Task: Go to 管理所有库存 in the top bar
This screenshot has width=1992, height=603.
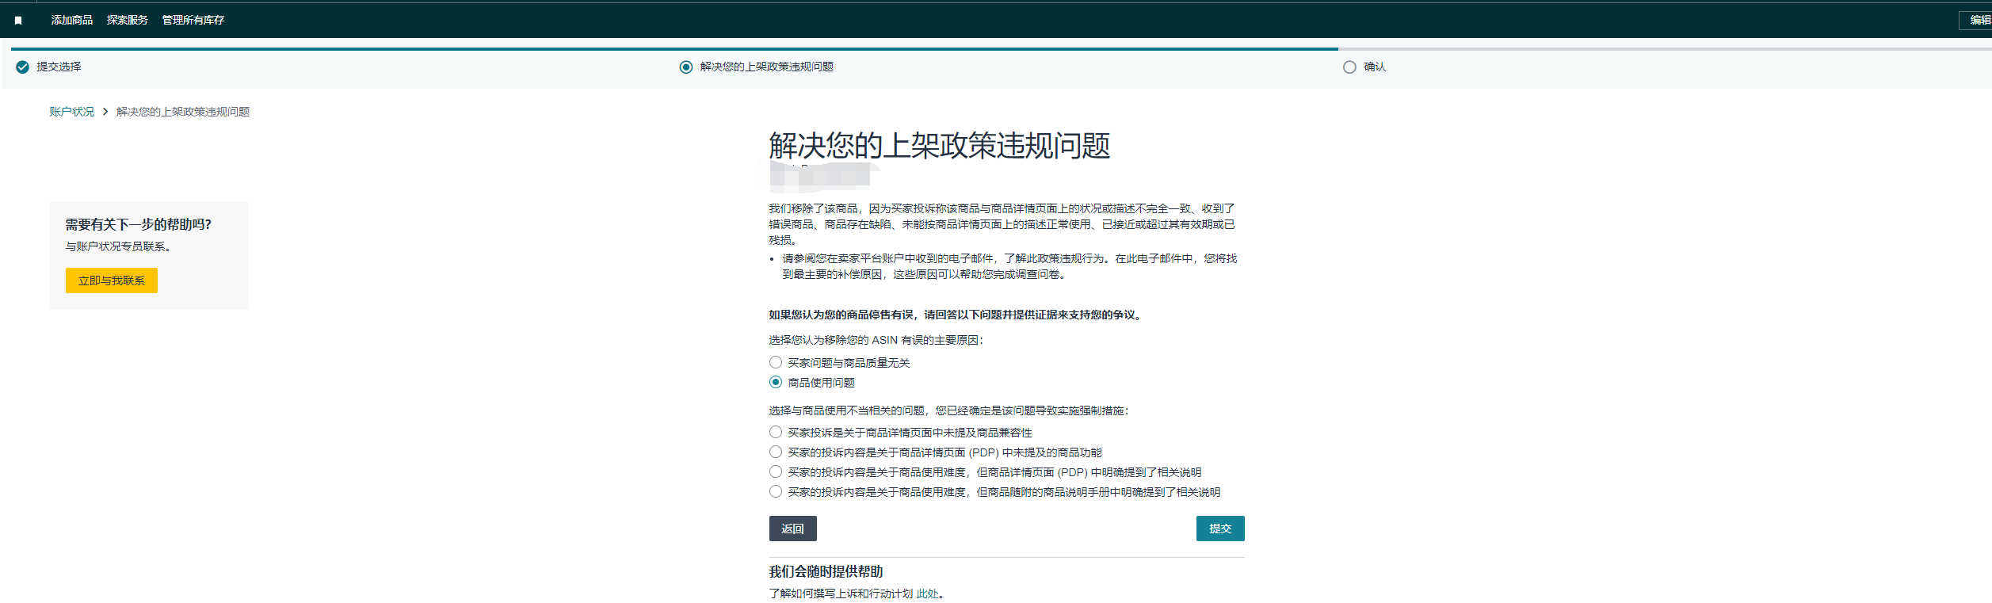Action: tap(193, 20)
